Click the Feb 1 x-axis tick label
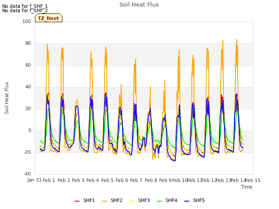 (x=49, y=180)
